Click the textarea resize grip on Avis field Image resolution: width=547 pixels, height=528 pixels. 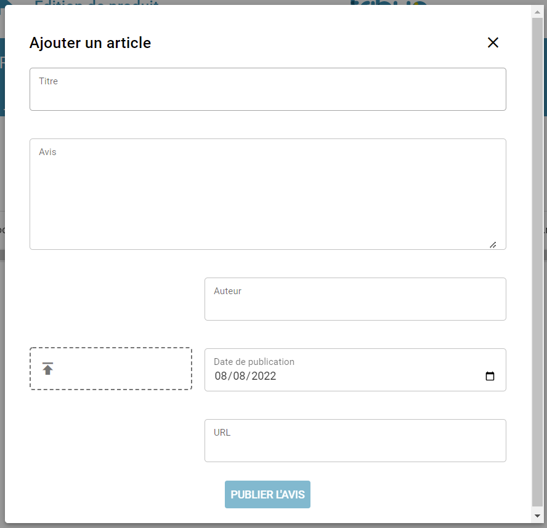point(493,244)
